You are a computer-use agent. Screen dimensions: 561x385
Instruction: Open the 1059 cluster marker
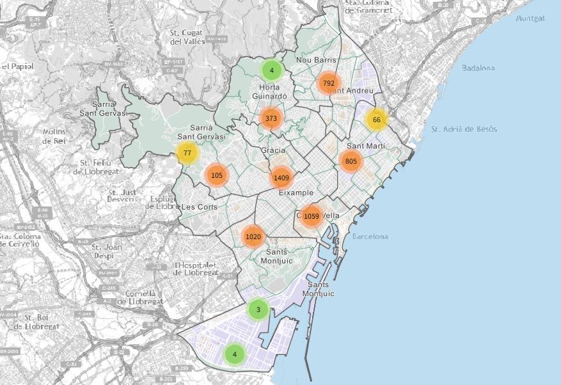[312, 216]
